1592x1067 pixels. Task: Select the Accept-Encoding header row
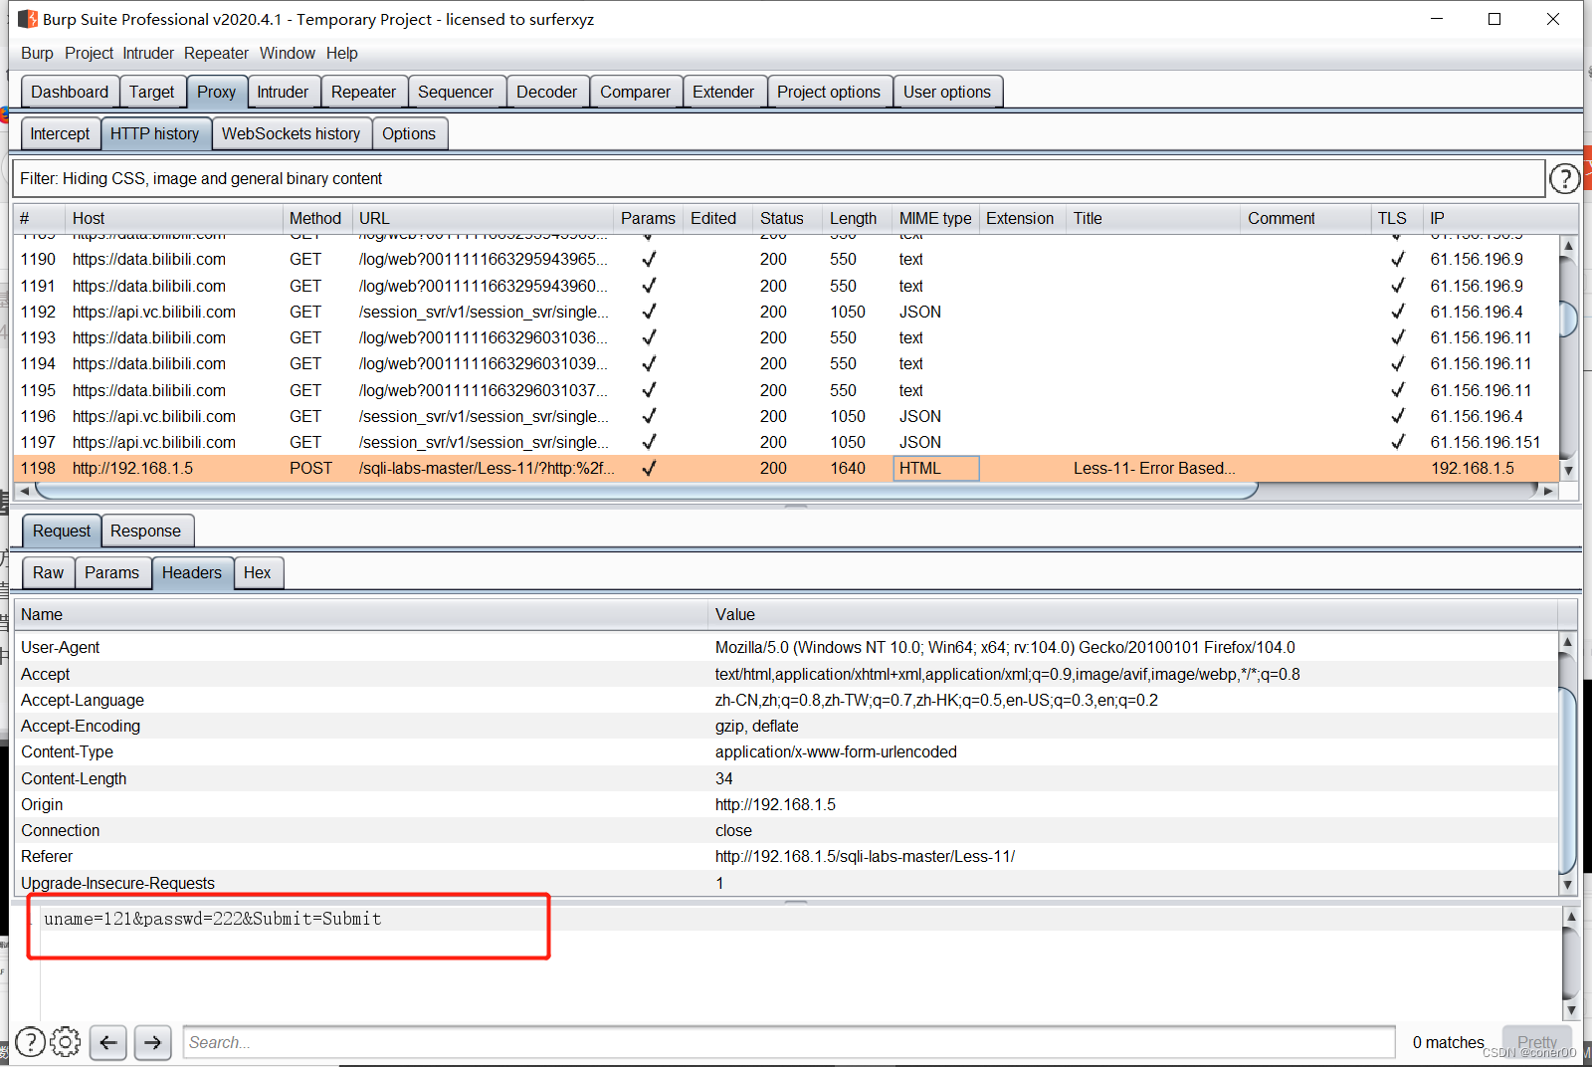tap(786, 726)
